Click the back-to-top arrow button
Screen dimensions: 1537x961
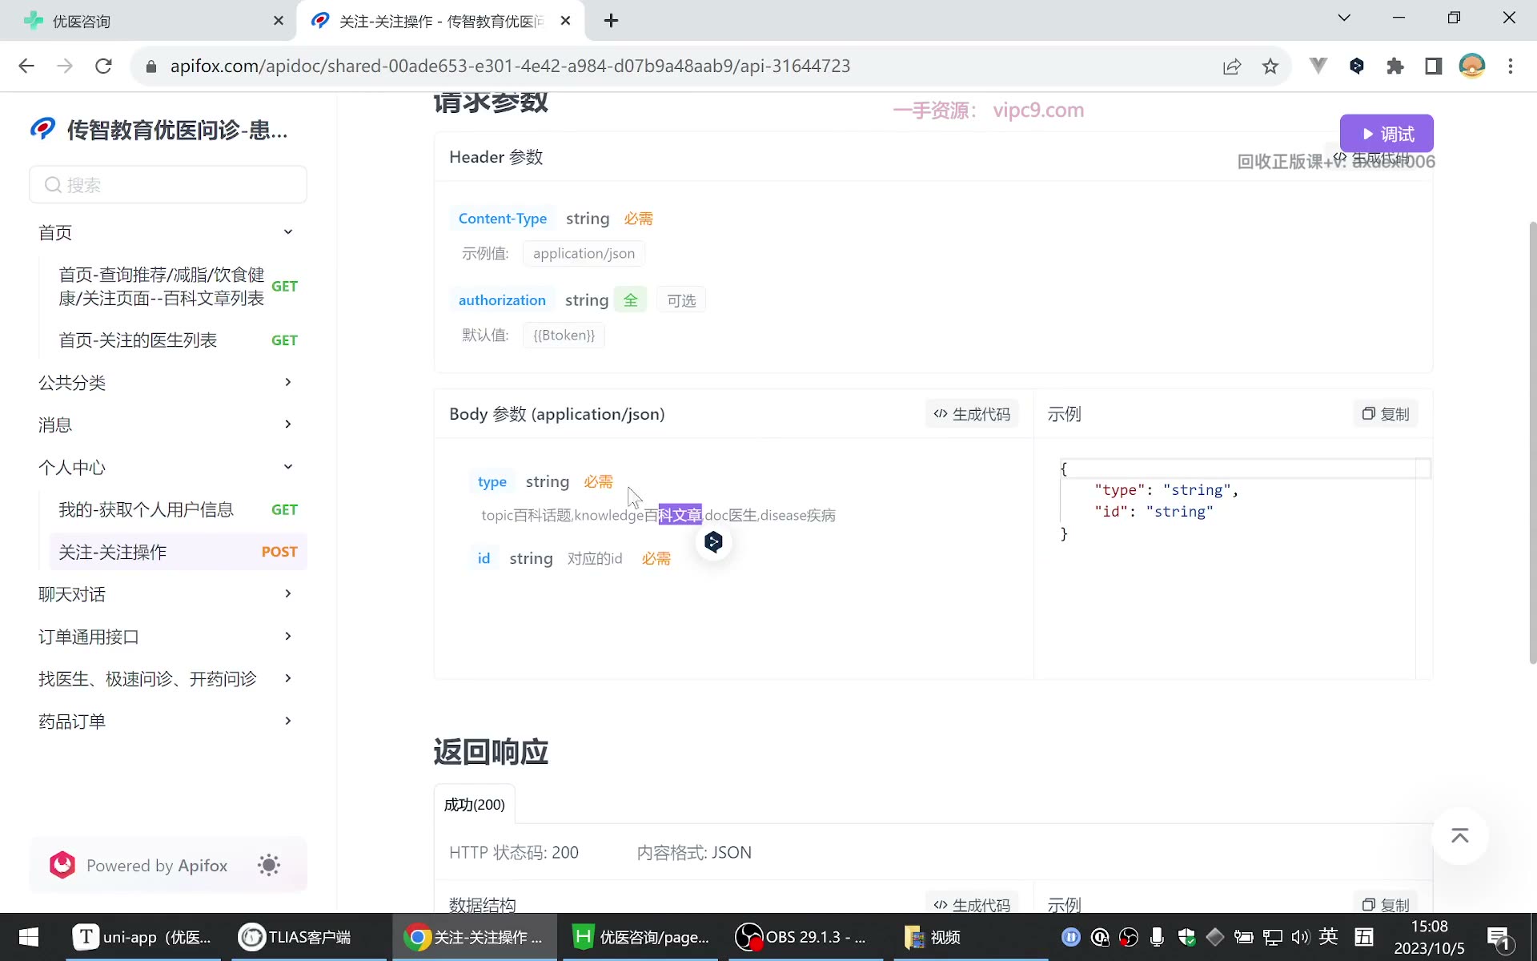(x=1460, y=836)
